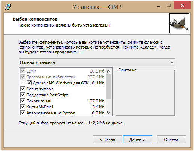The width and height of the screenshot is (194, 151).
Task: Click the < Назад button
Action: pos(108,139)
